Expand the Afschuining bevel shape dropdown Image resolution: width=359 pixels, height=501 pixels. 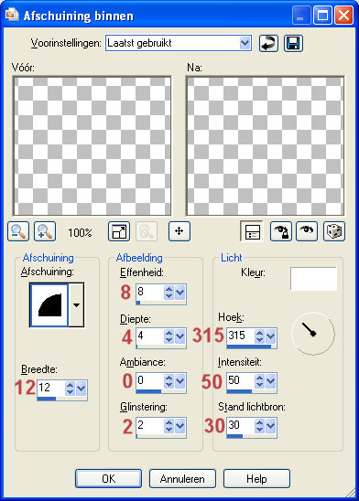click(x=77, y=304)
